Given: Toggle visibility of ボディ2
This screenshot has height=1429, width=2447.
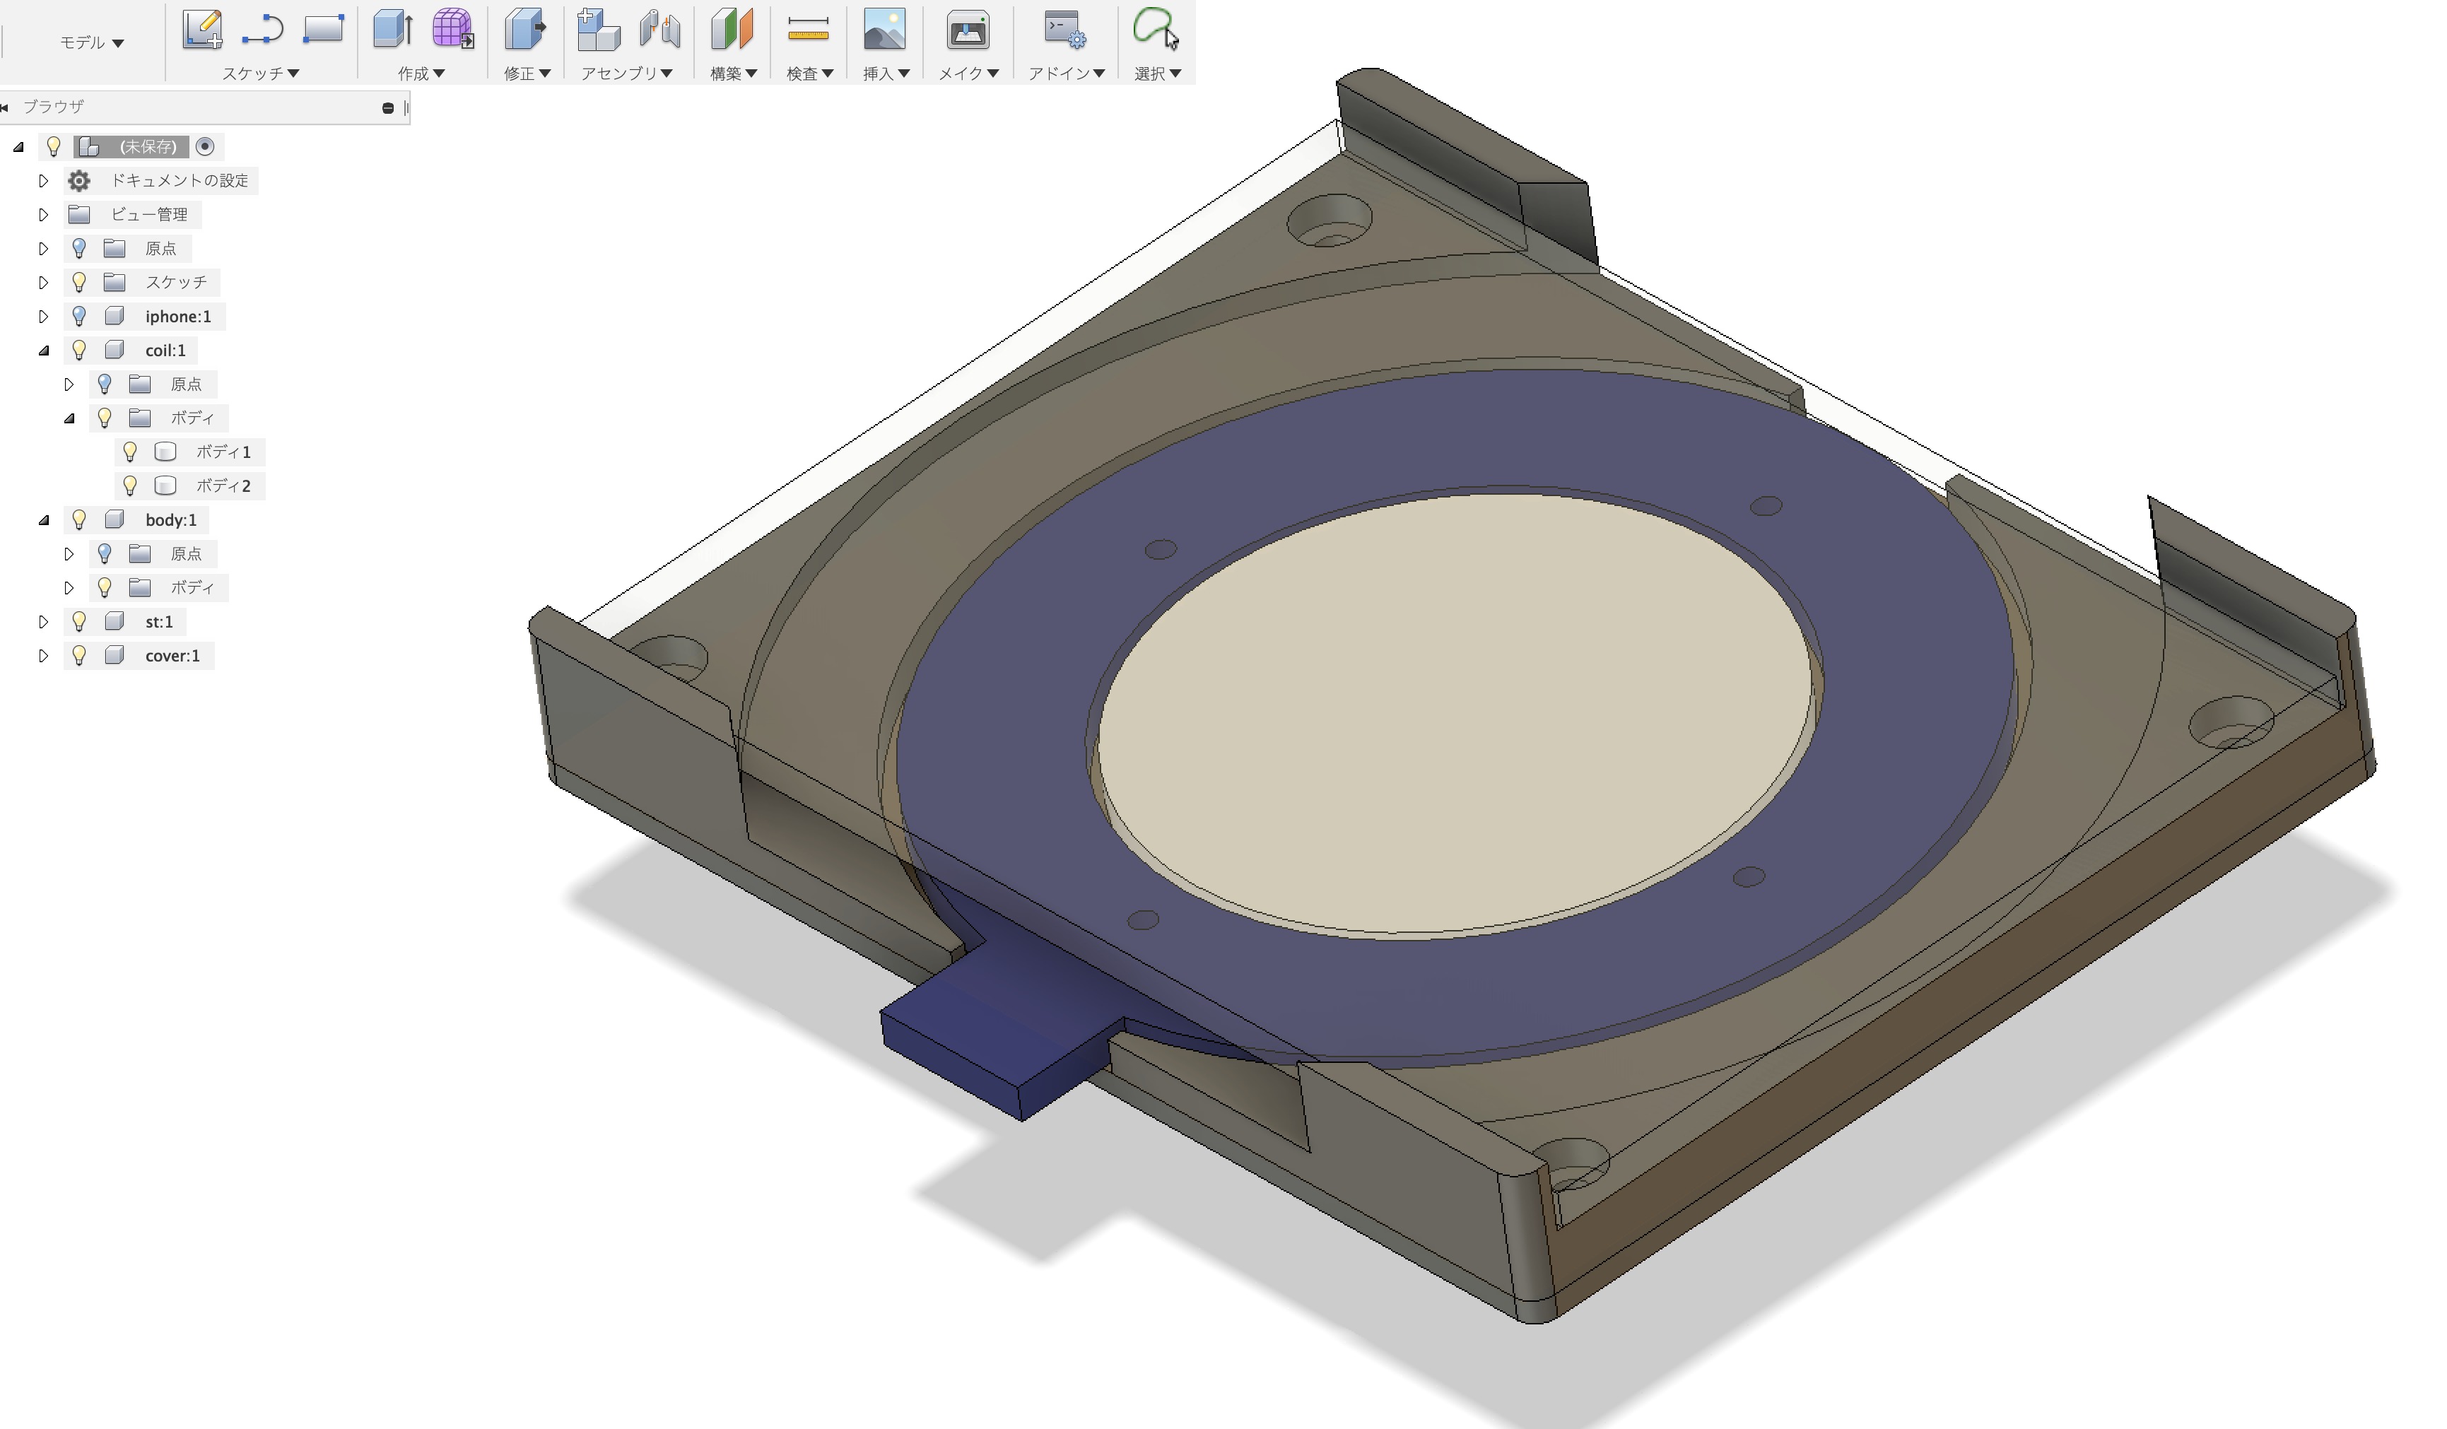Looking at the screenshot, I should coord(130,486).
